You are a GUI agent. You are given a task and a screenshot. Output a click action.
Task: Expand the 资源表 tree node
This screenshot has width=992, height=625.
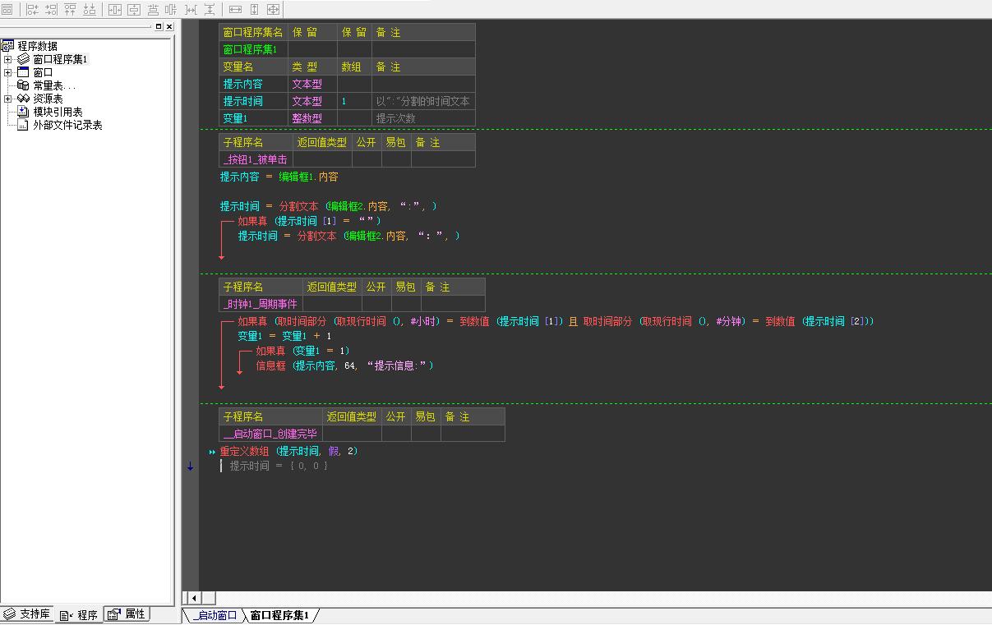(8, 99)
